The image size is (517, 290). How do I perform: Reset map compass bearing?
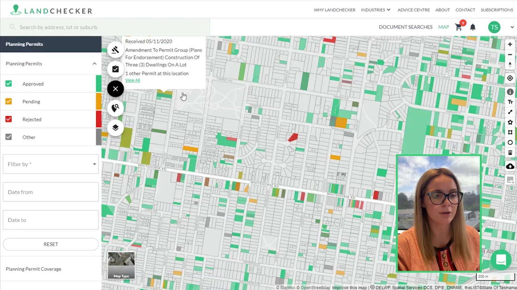tap(510, 64)
